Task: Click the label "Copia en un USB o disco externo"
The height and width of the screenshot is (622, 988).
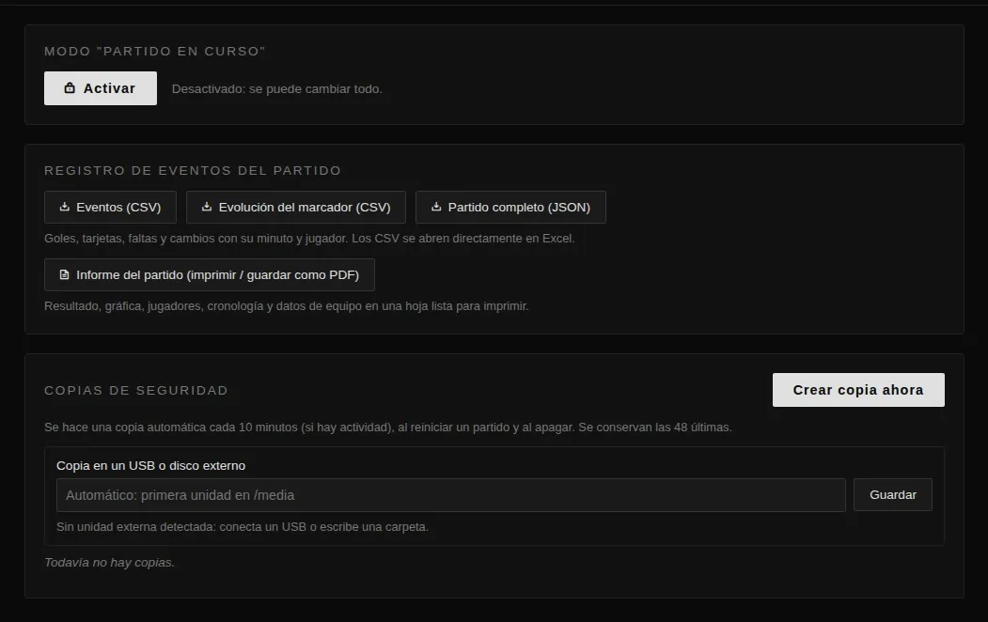Action: 151,465
